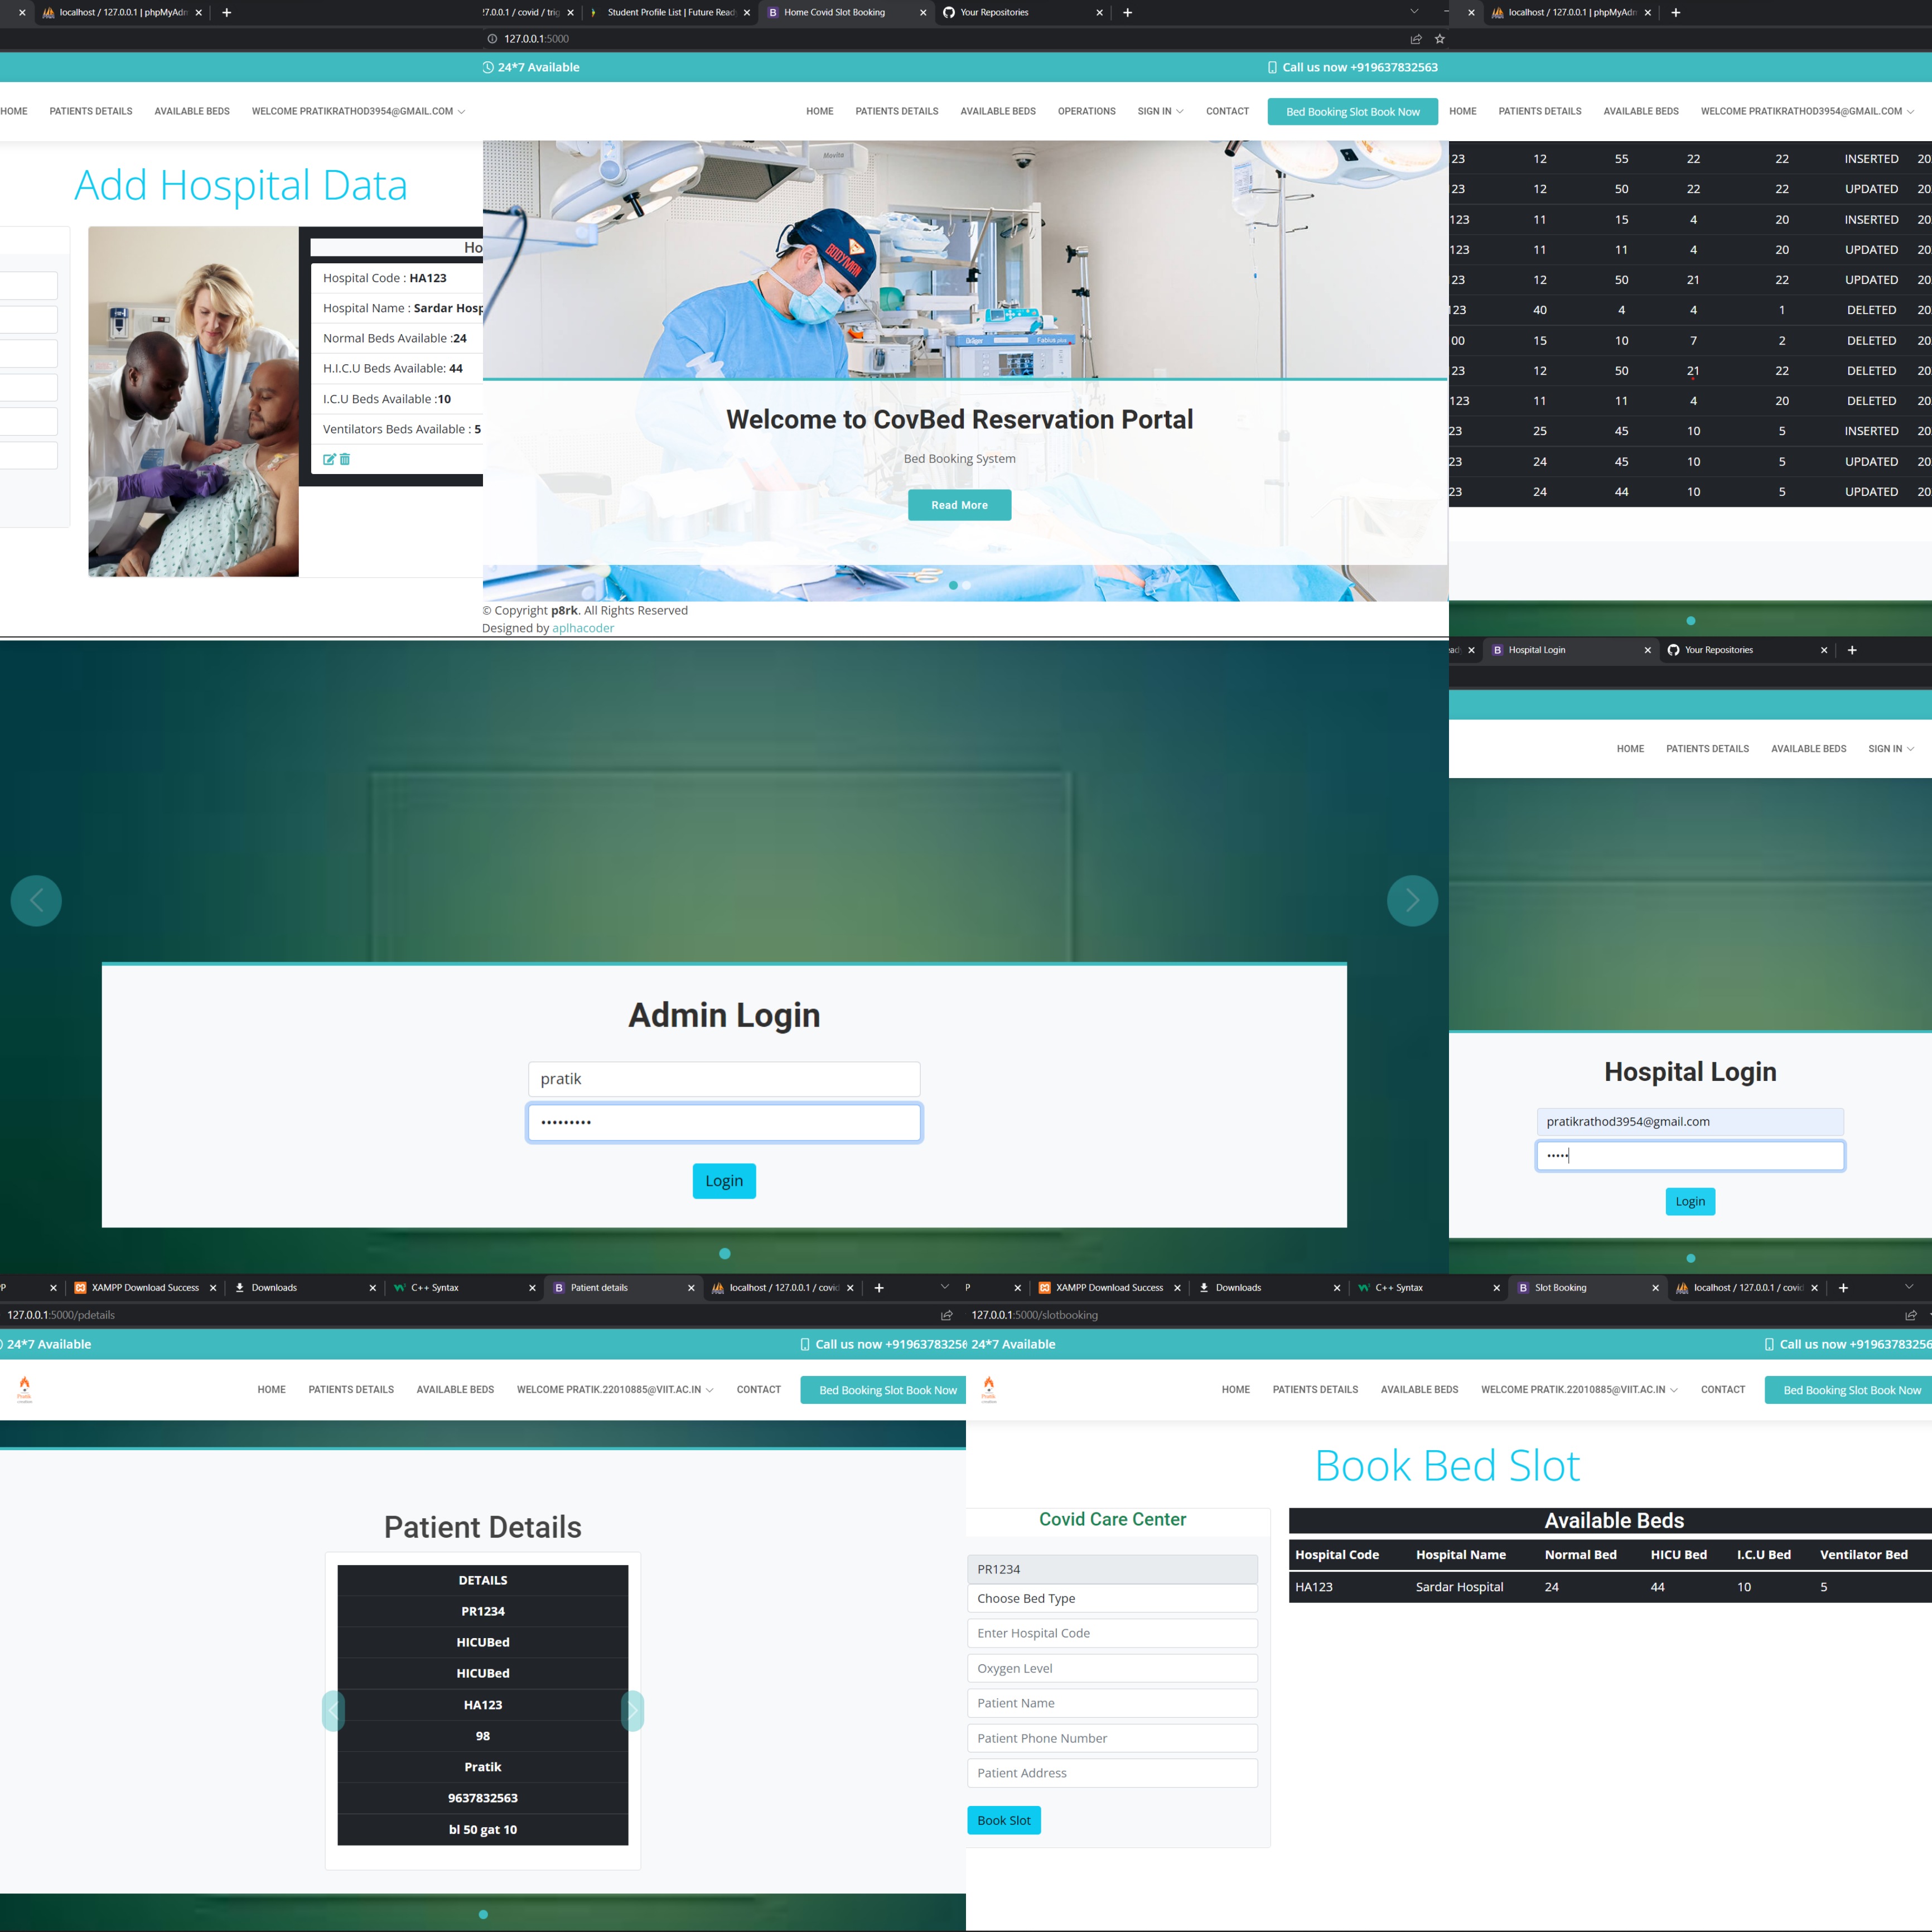1932x1932 pixels.
Task: Click the doctors and patient photo thumbnail
Action: (193, 401)
